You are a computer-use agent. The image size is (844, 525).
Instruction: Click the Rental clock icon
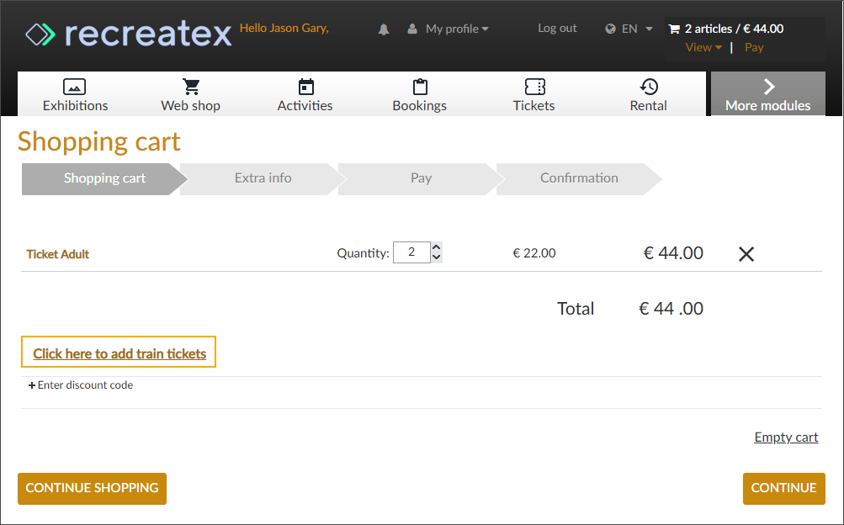(648, 86)
